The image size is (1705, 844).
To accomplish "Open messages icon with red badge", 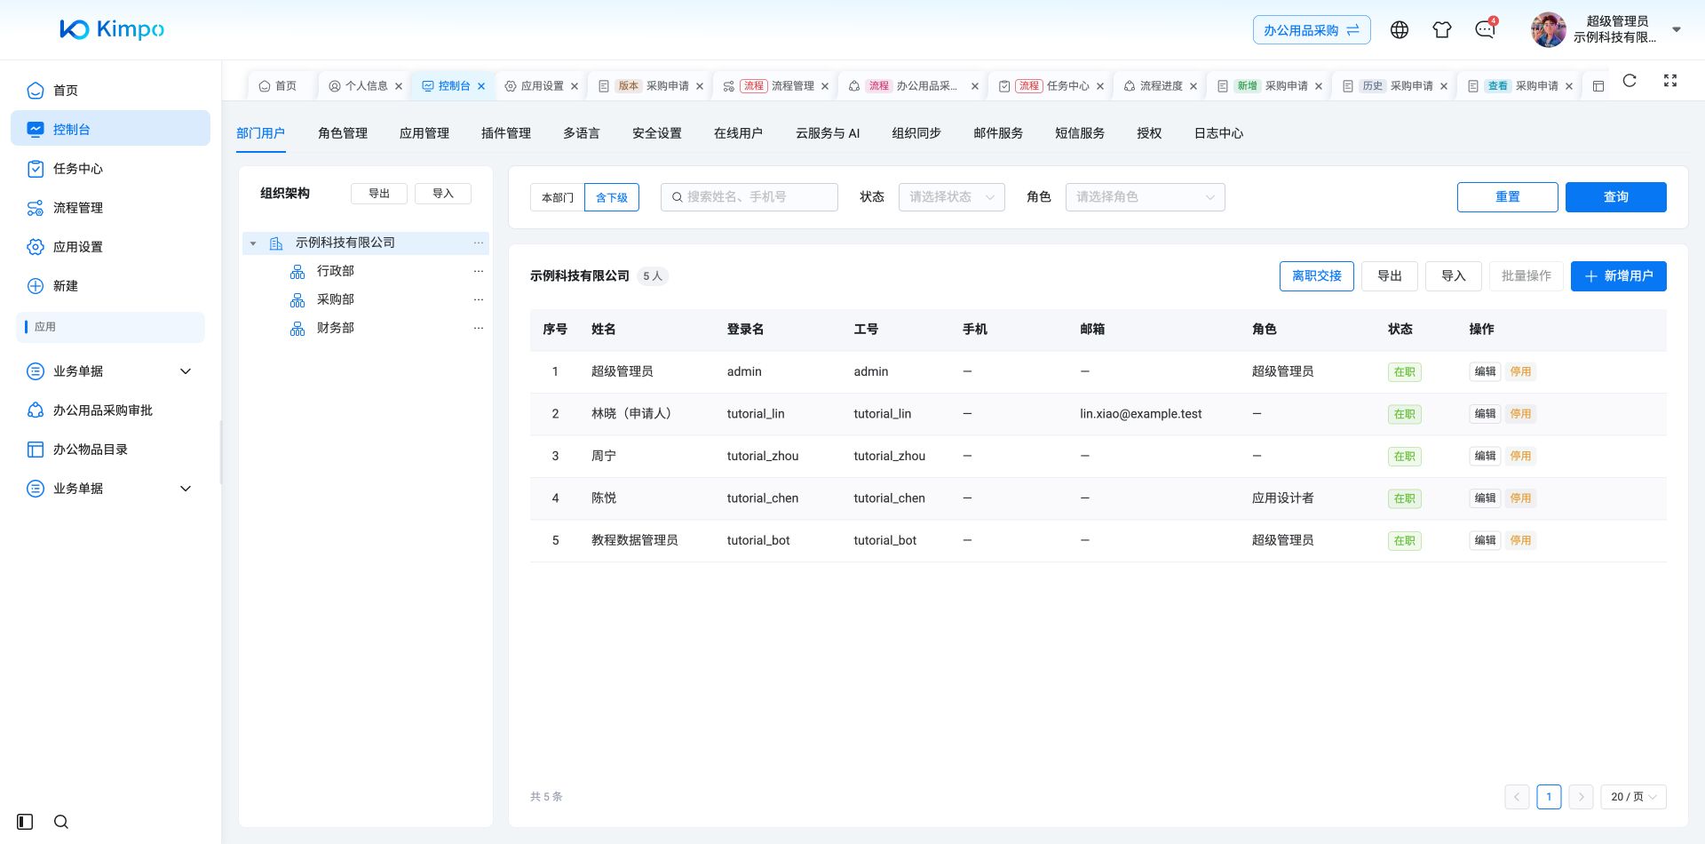I will 1485,29.
